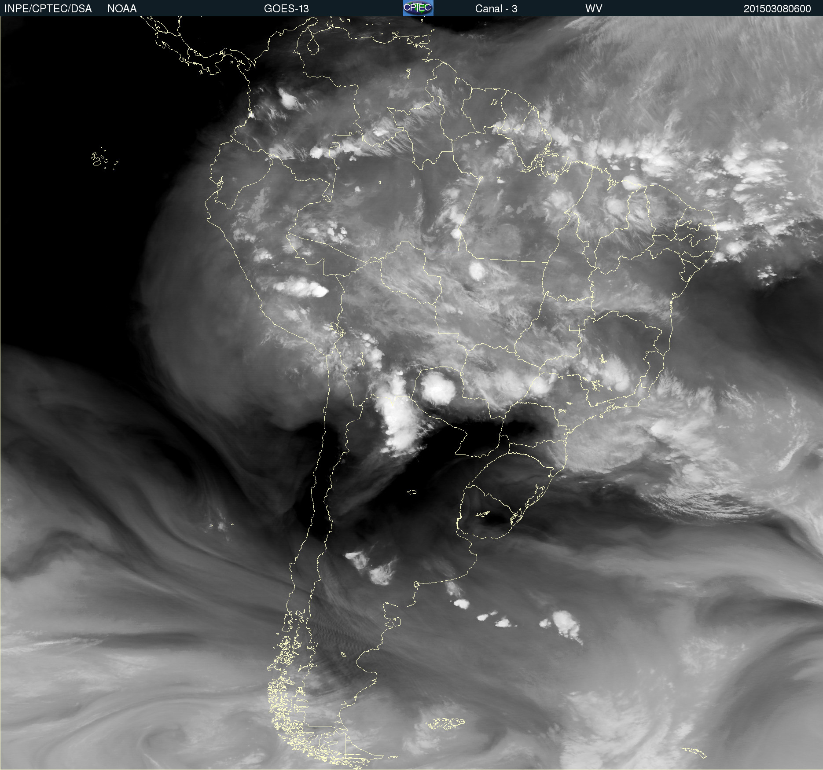This screenshot has width=823, height=770.
Task: Select the NOAA label in the header
Action: click(x=122, y=9)
